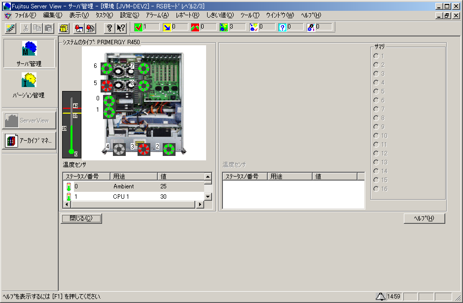Click the ヘルプ(H) button at bottom right

(x=424, y=218)
